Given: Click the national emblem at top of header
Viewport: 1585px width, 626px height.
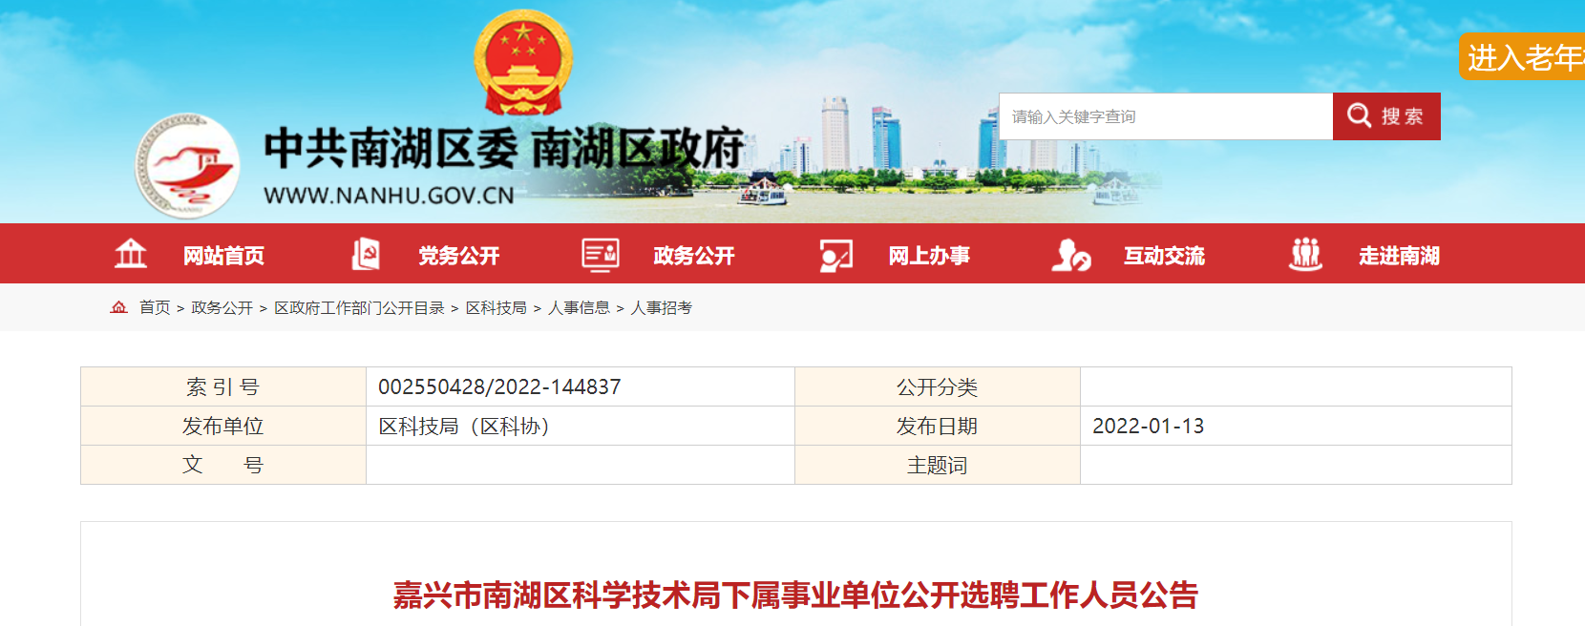Looking at the screenshot, I should [x=523, y=63].
